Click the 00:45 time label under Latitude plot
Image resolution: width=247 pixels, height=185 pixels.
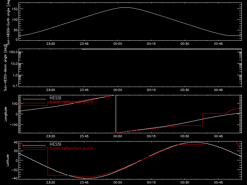[218, 183]
